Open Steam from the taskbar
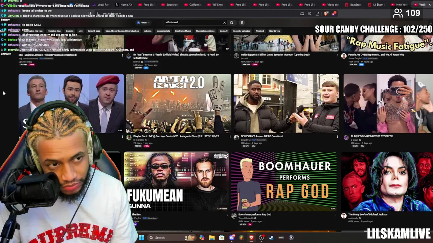The height and width of the screenshot is (243, 433). click(271, 238)
